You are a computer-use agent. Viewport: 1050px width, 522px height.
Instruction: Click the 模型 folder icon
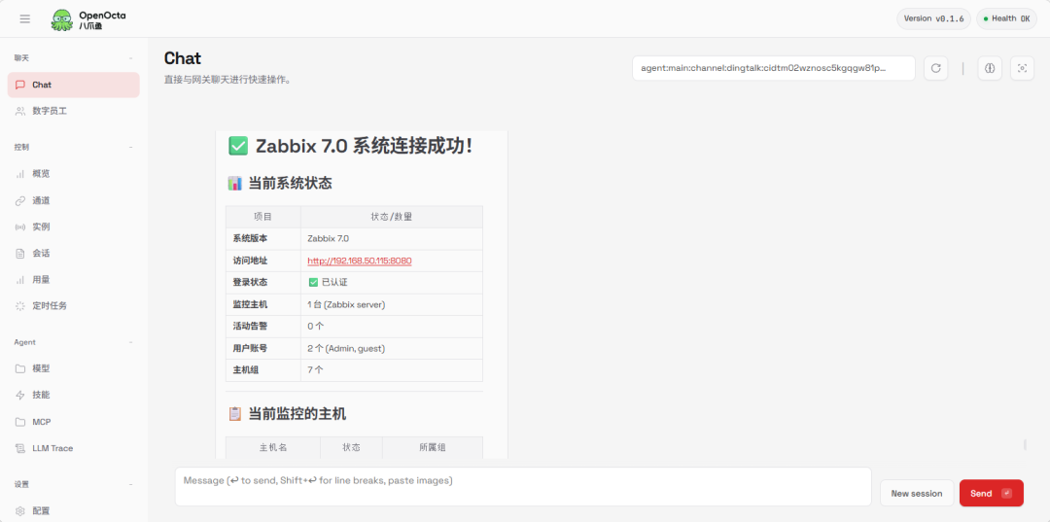pyautogui.click(x=20, y=368)
